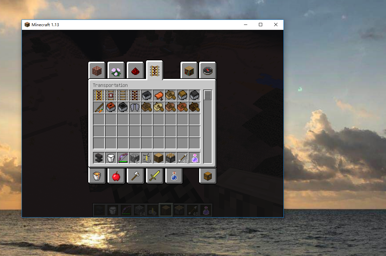Viewport: 386px width, 256px height.
Task: Select the Minecart with Furnace
Action: 194,96
